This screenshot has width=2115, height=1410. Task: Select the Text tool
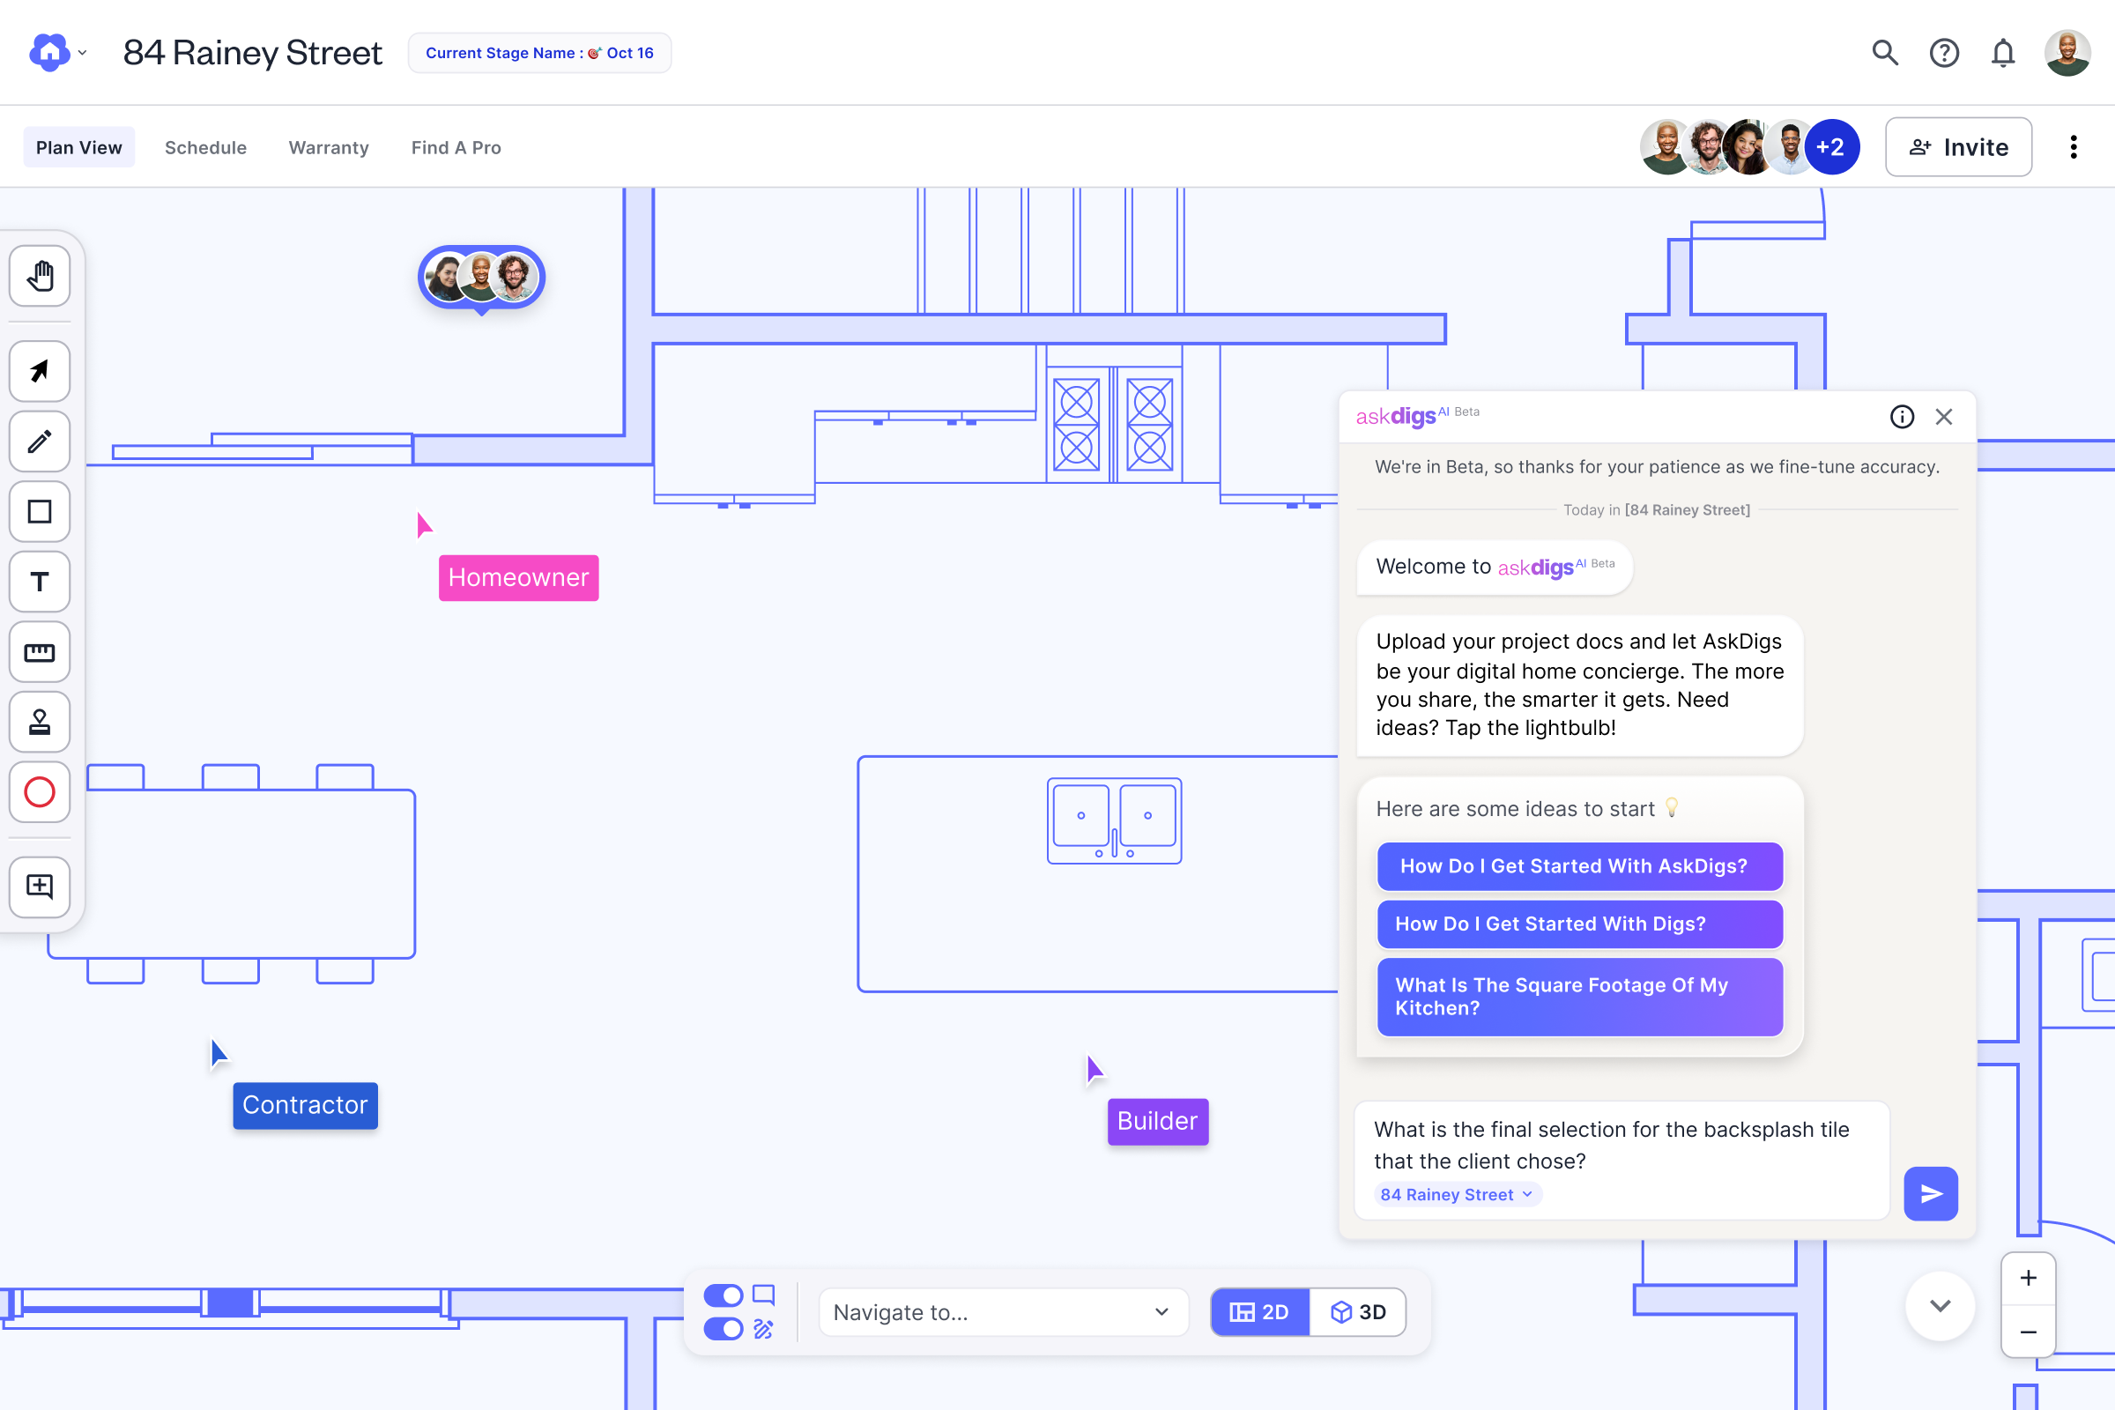click(x=40, y=582)
